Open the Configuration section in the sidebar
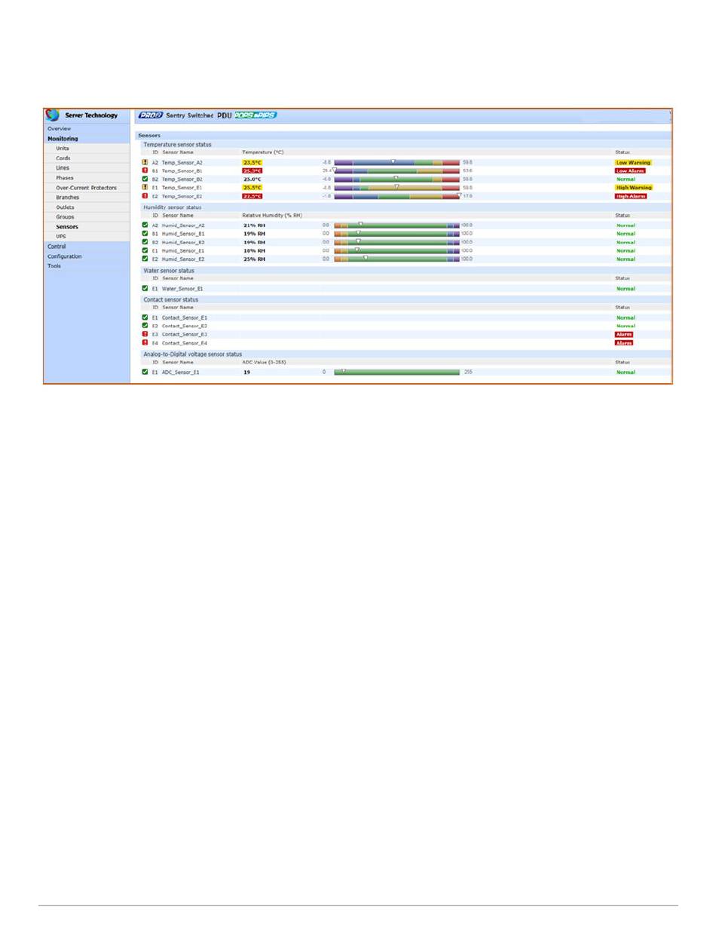The height and width of the screenshot is (941, 716). click(x=65, y=256)
